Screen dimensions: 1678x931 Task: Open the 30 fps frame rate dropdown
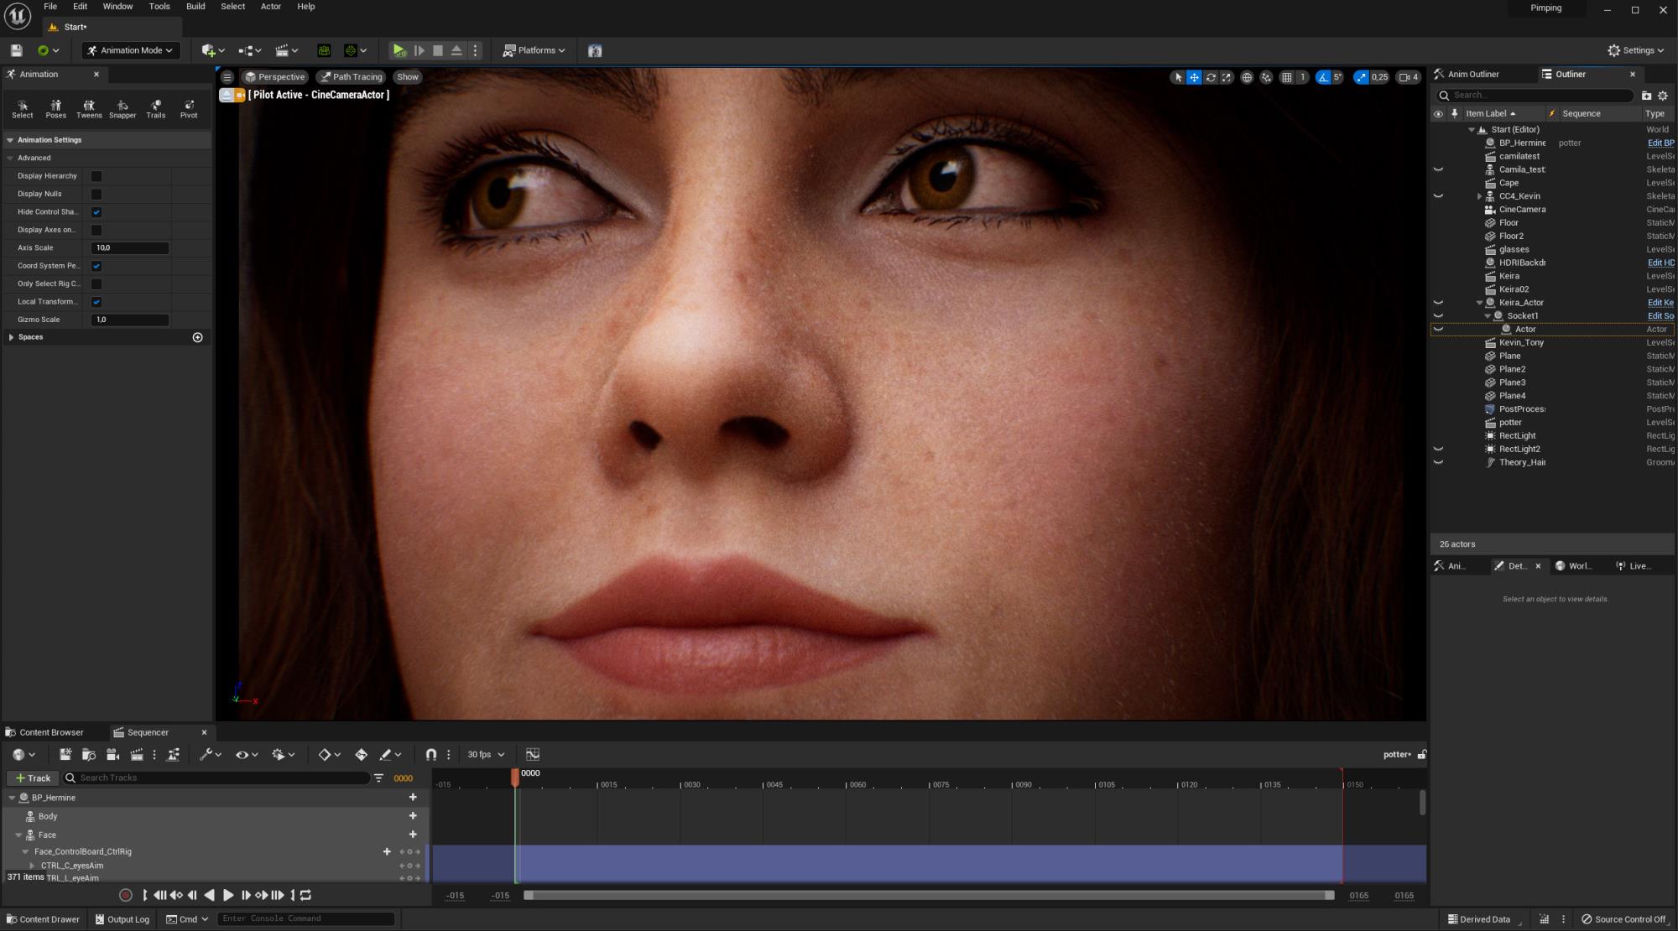[486, 755]
